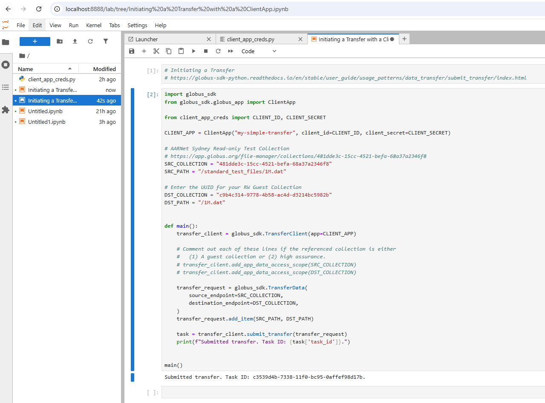The image size is (545, 403).
Task: Run the selected notebook cell
Action: coord(193,51)
